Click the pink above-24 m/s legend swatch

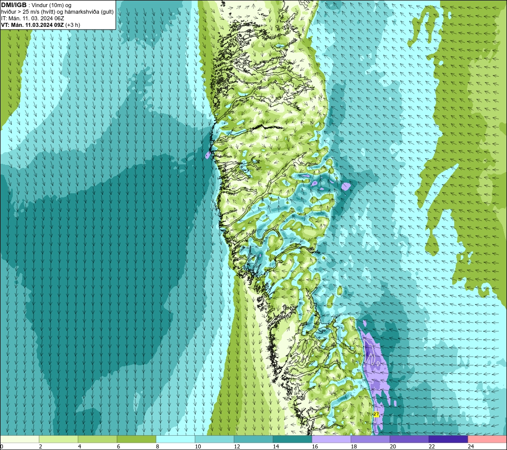[x=487, y=439]
